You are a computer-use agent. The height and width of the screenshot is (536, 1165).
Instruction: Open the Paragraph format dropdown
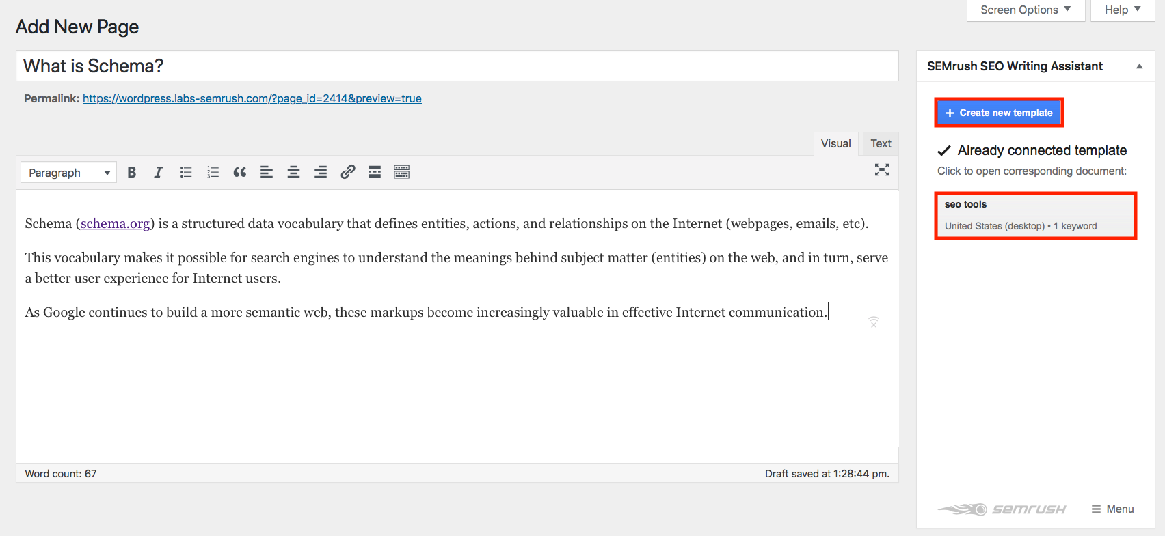[68, 173]
